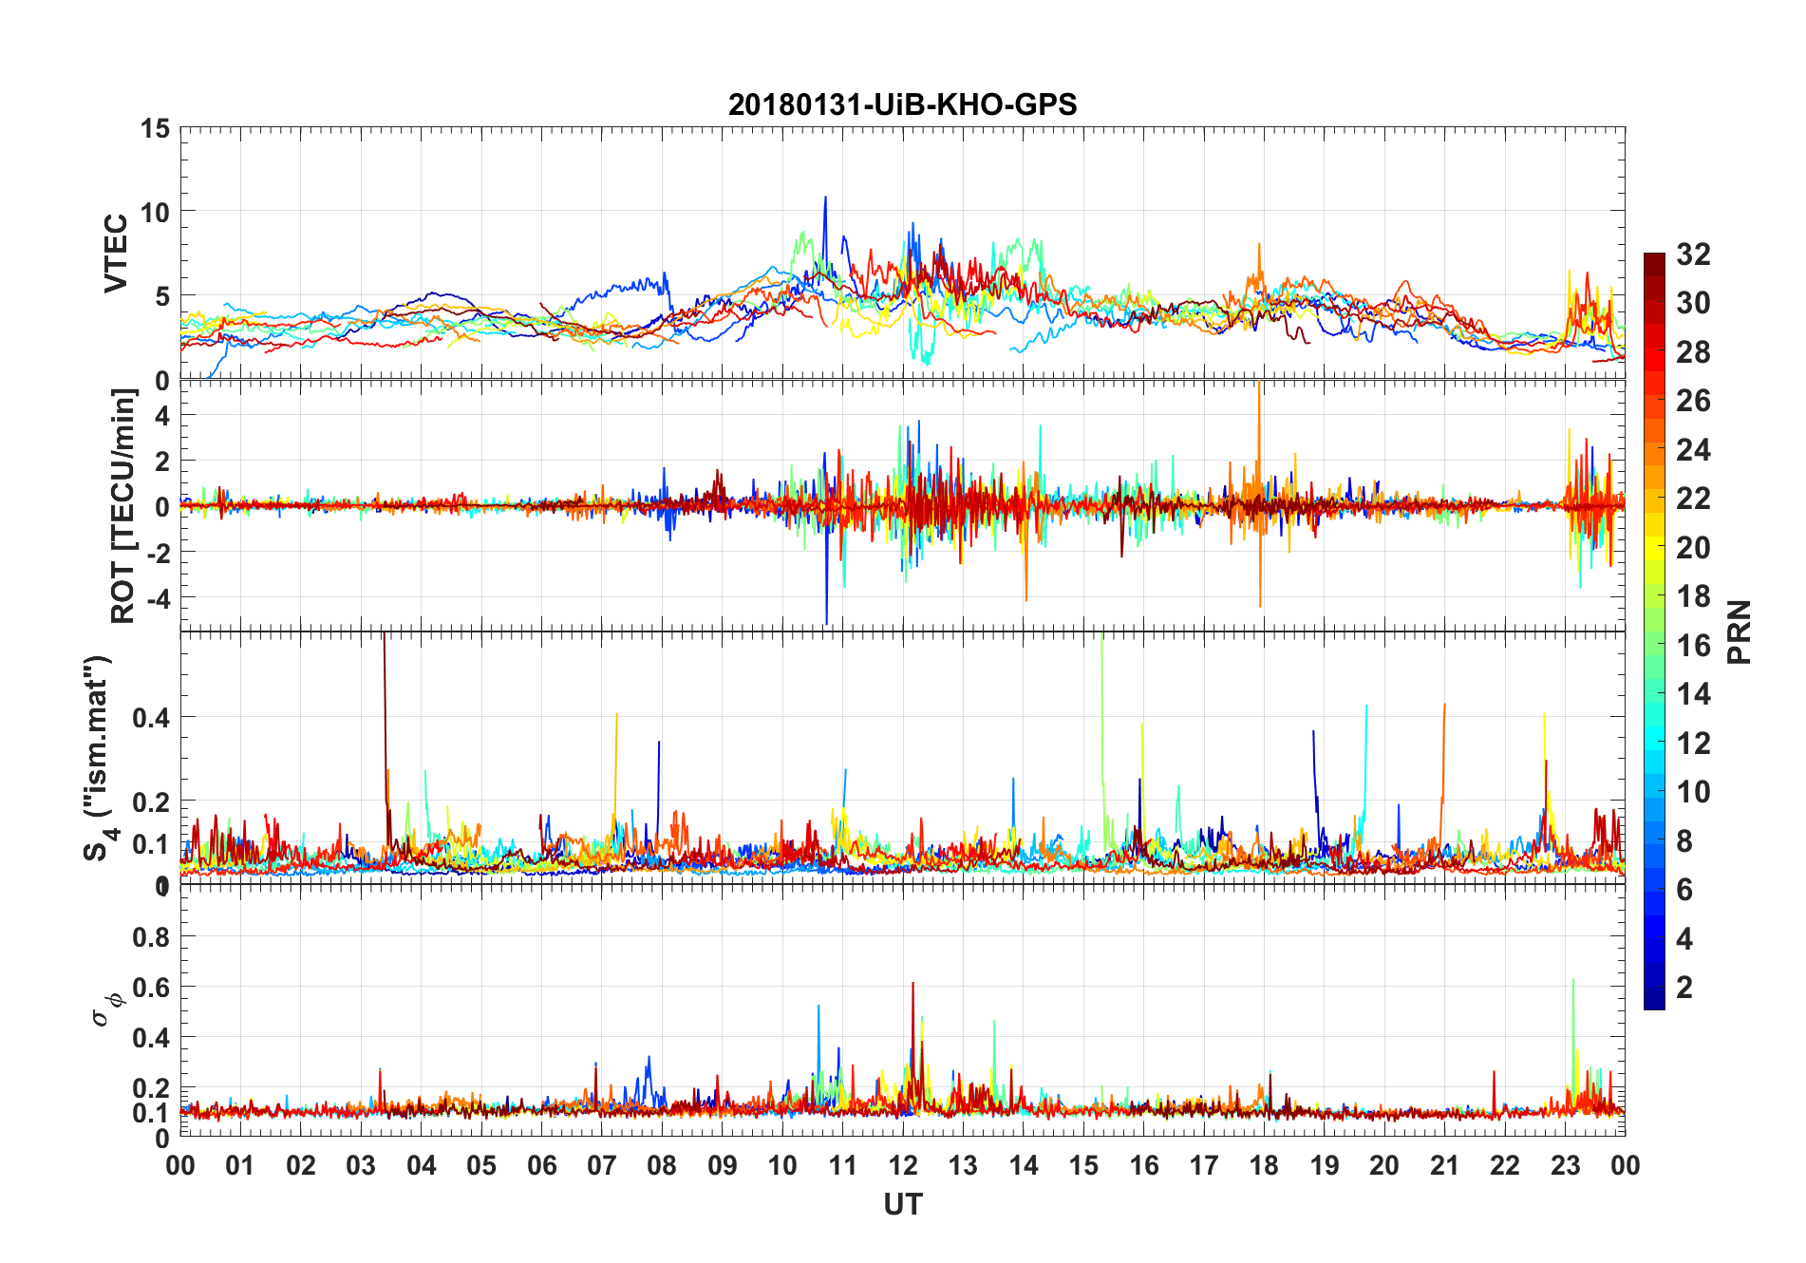Select x-axis hour tick 06
Viewport: 1806px width, 1263px height.
pyautogui.click(x=541, y=1165)
